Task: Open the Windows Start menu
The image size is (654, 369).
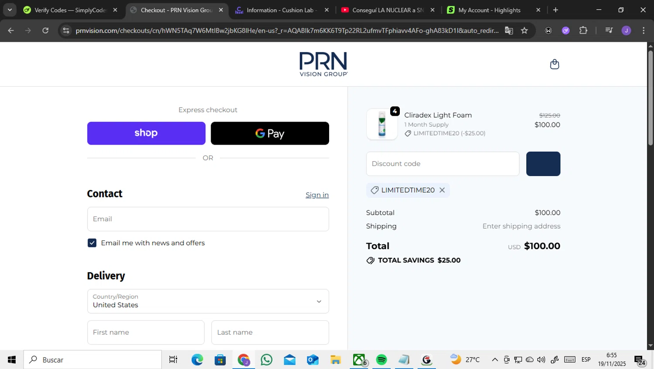Action: coord(12,360)
